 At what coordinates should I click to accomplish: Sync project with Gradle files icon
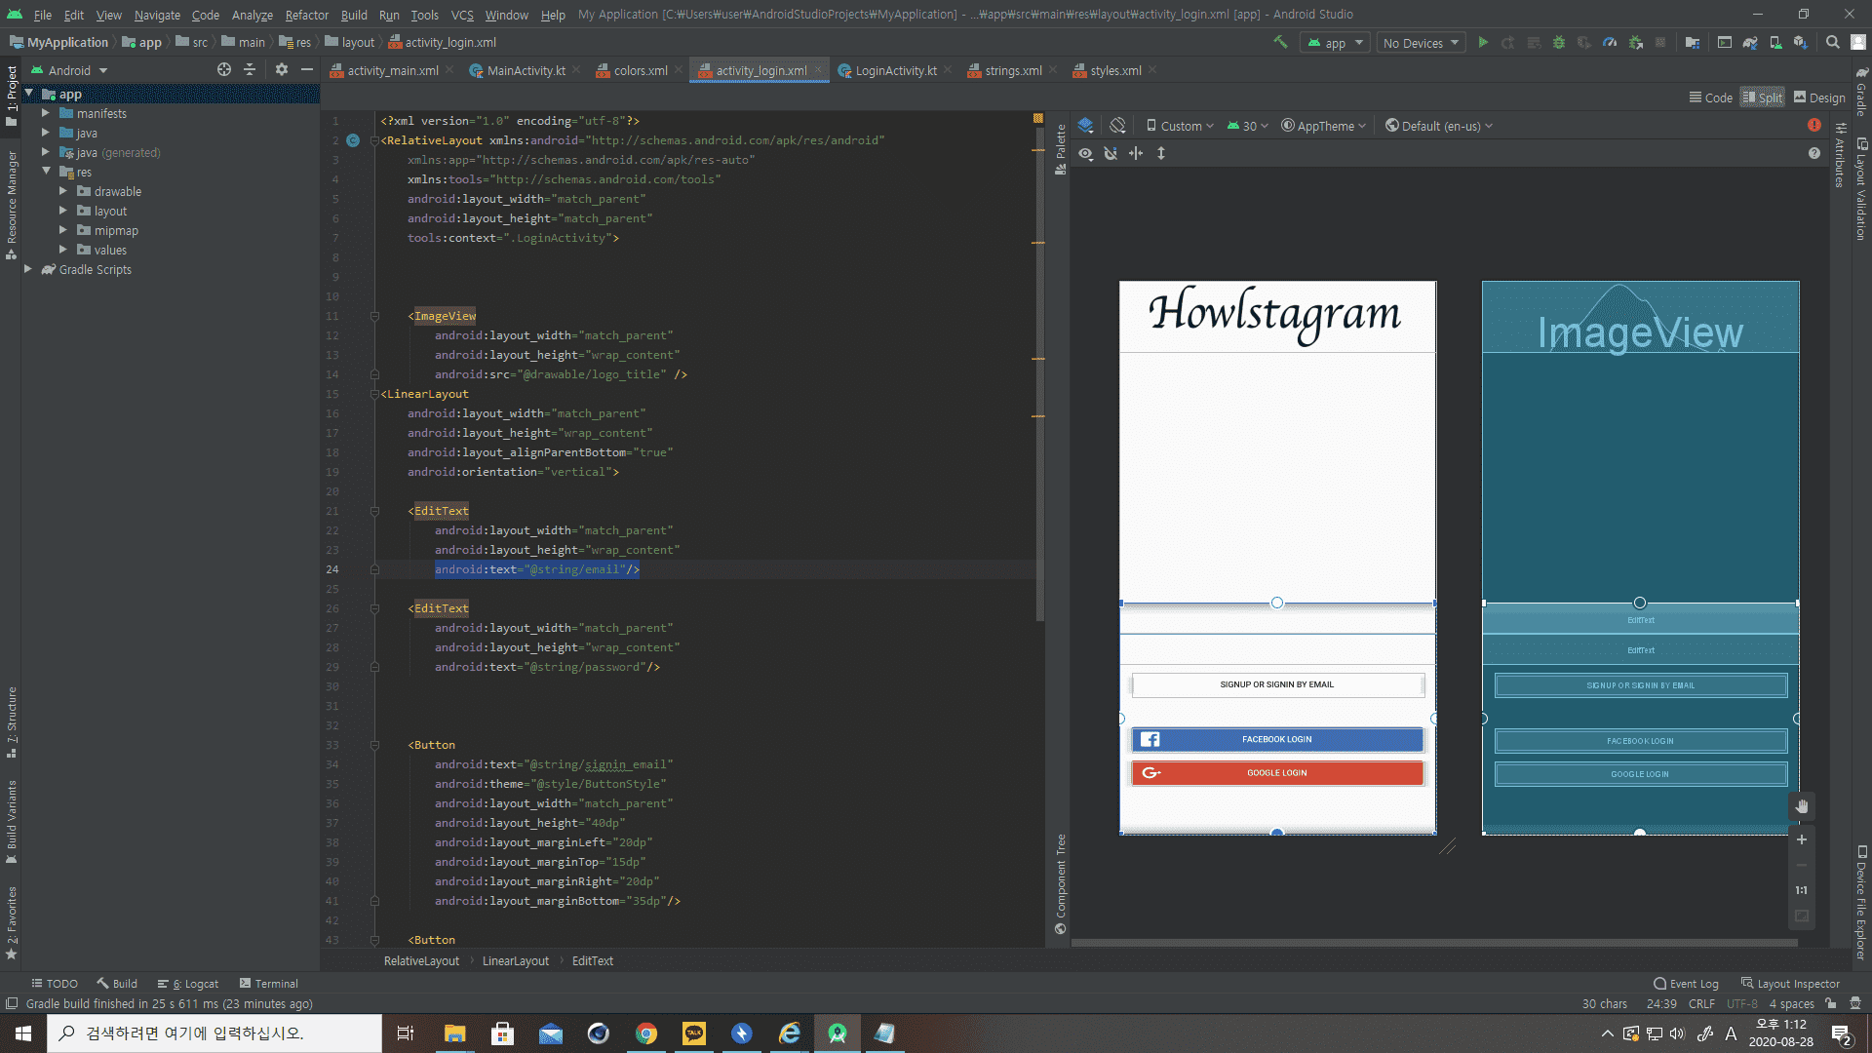click(x=1750, y=43)
